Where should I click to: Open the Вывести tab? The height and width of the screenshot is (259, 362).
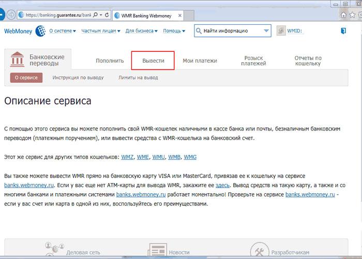click(x=153, y=61)
